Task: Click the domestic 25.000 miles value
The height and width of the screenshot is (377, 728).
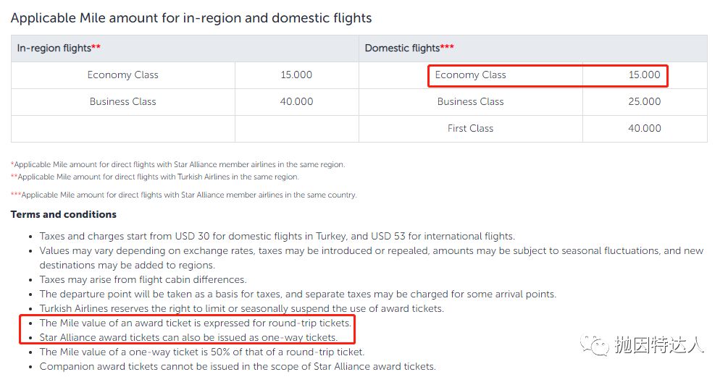Action: pyautogui.click(x=645, y=102)
